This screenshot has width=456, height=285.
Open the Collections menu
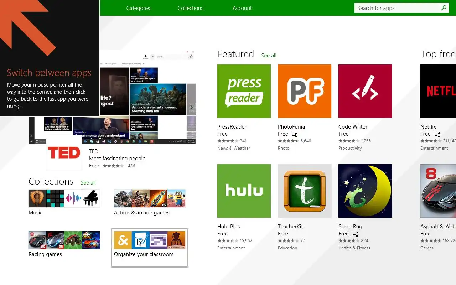(x=191, y=8)
